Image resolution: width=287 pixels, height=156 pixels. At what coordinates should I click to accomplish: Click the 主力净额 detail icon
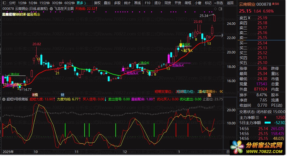click(257, 118)
